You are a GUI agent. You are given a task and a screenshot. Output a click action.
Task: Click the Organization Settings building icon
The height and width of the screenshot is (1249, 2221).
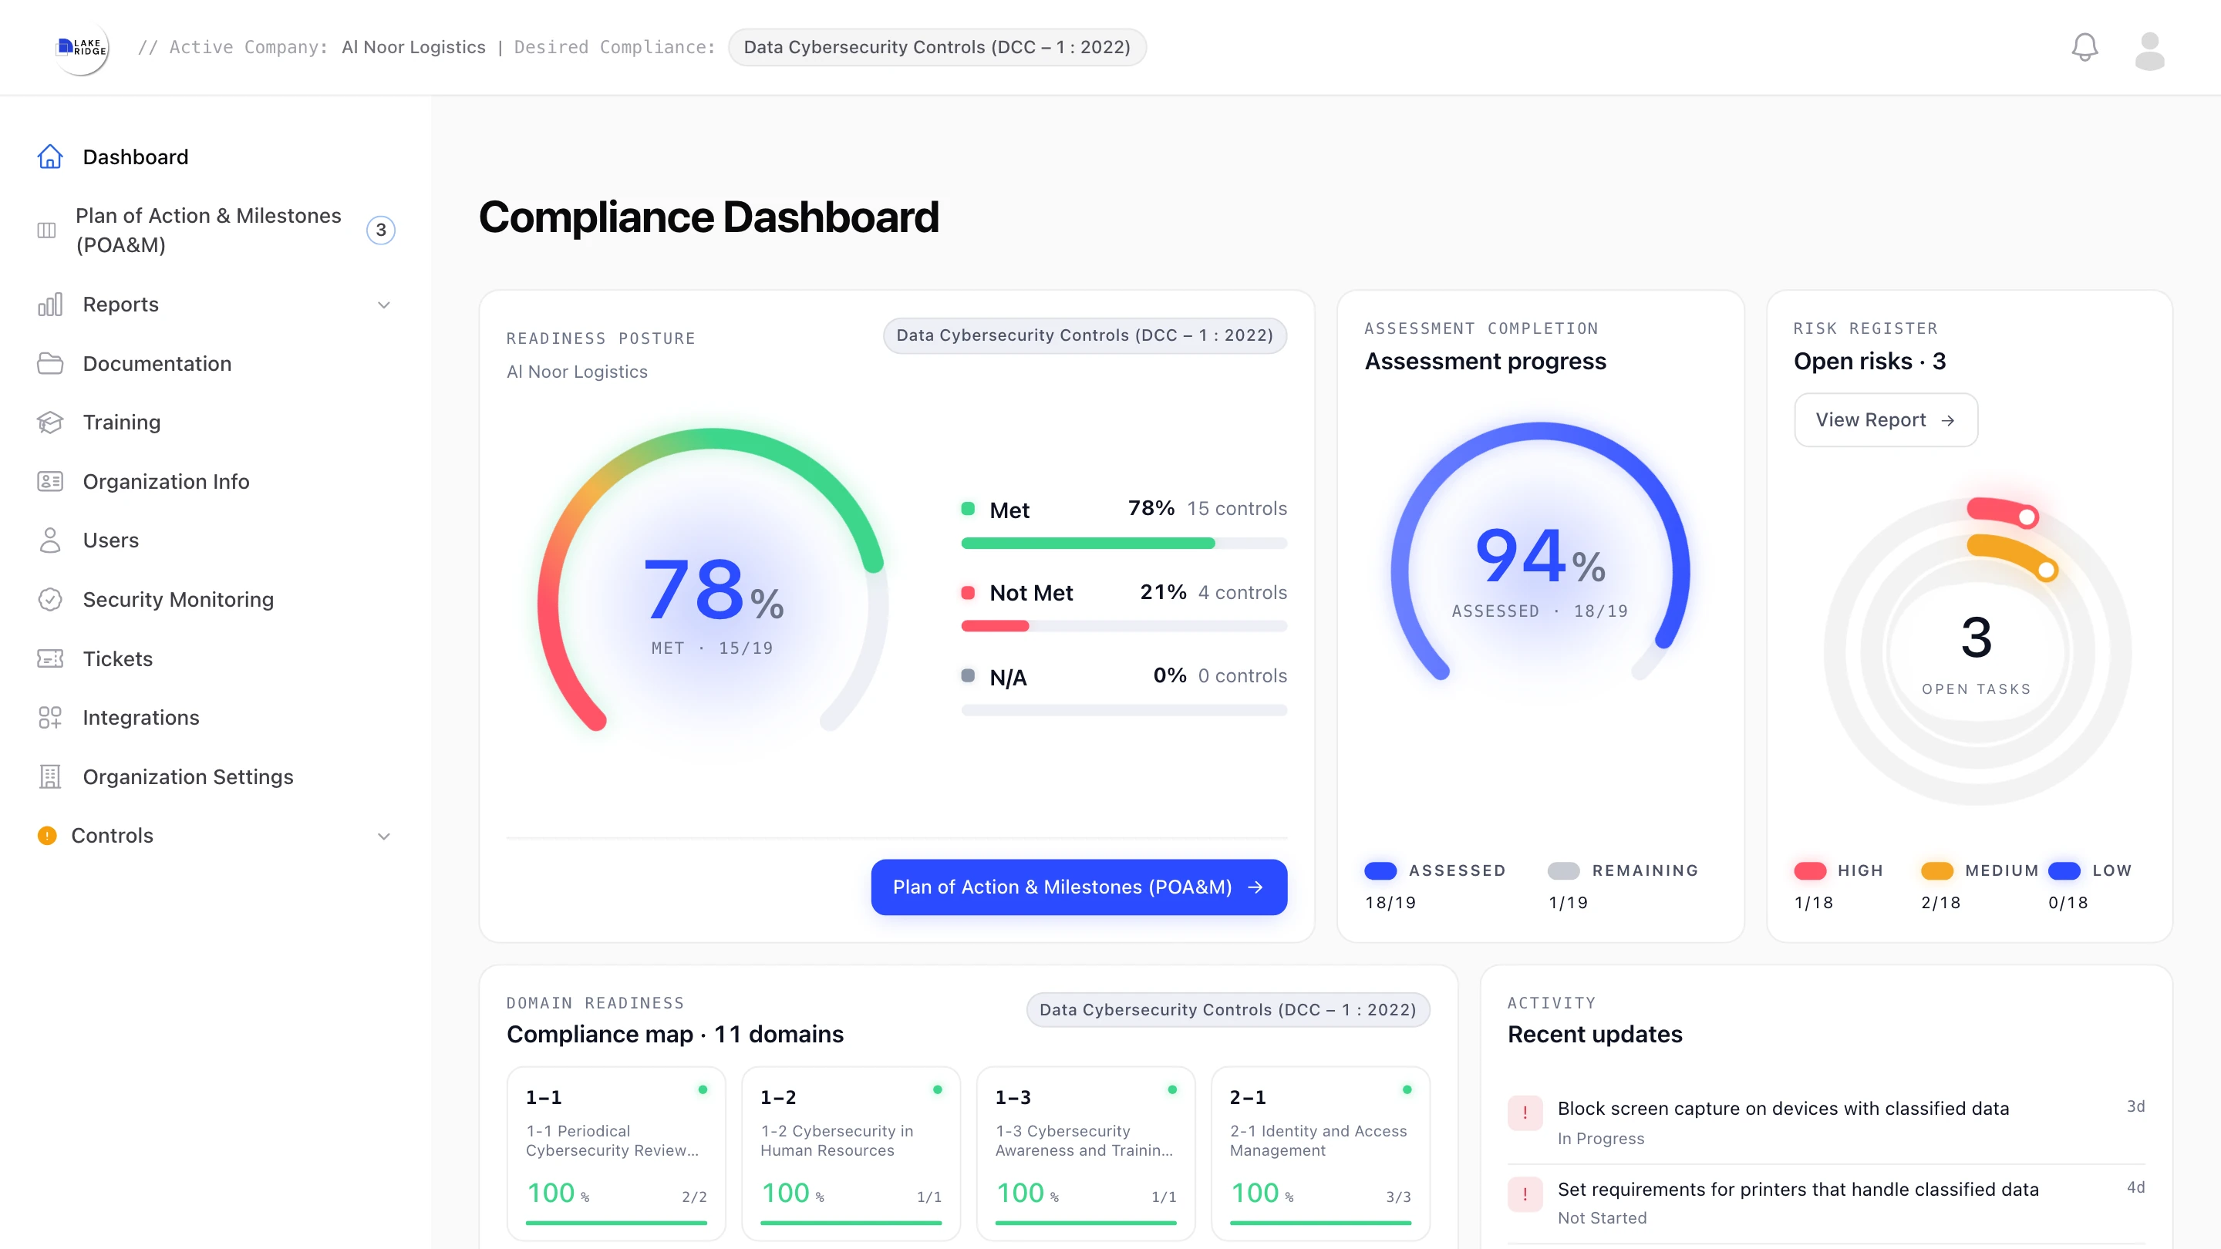coord(50,776)
